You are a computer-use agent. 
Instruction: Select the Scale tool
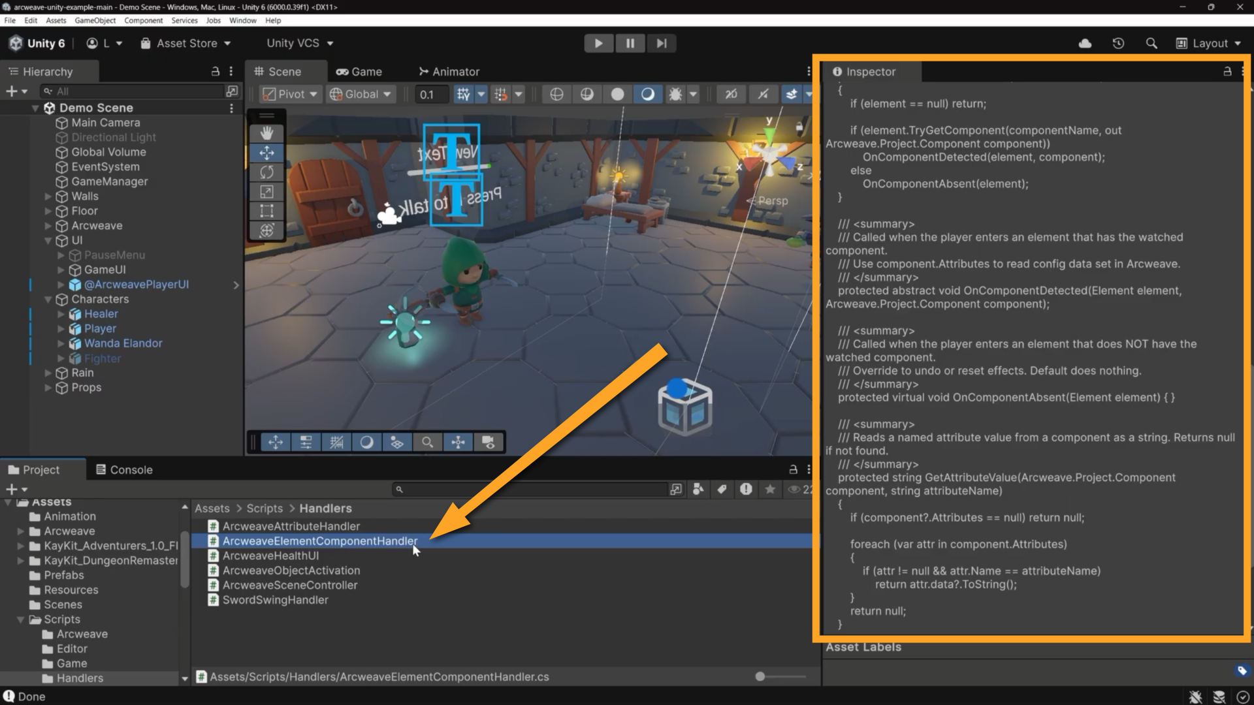coord(266,192)
